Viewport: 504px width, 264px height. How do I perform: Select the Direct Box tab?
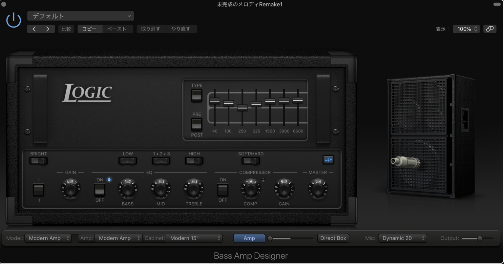(x=333, y=238)
